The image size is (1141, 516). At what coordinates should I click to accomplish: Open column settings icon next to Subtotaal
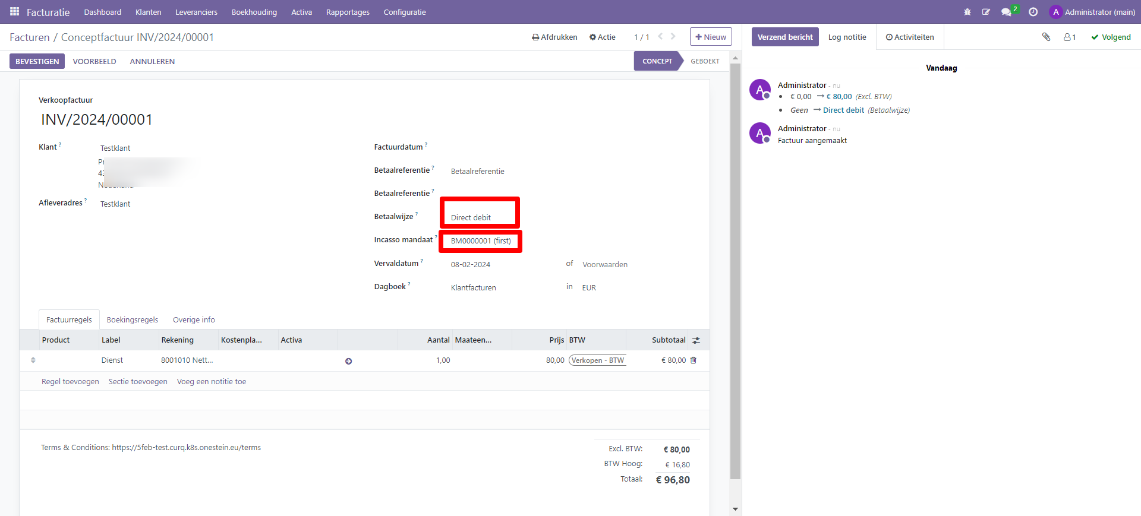[x=696, y=340]
